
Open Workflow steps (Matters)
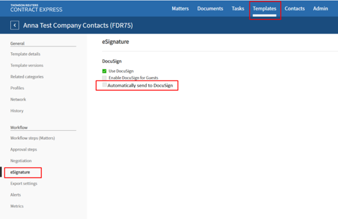(33, 138)
